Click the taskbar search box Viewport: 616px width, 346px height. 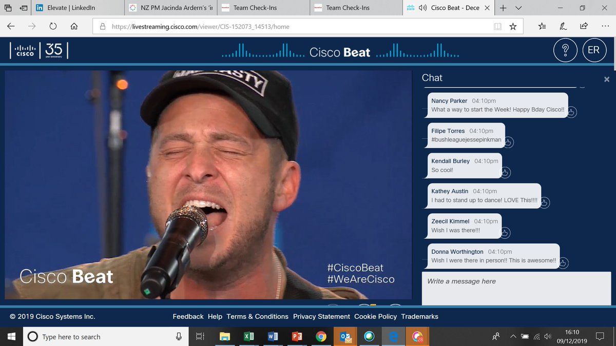click(x=106, y=337)
